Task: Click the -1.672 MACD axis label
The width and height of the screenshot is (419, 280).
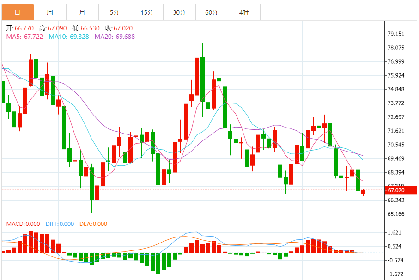Action: point(395,274)
